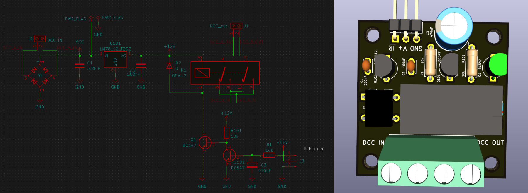Image resolution: width=528 pixels, height=193 pixels.
Task: Click the R1 resistor body in 3D view
Action: (431, 62)
